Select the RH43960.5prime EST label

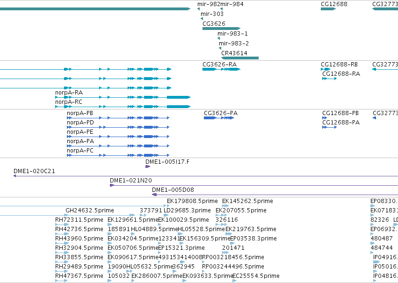pos(79,239)
